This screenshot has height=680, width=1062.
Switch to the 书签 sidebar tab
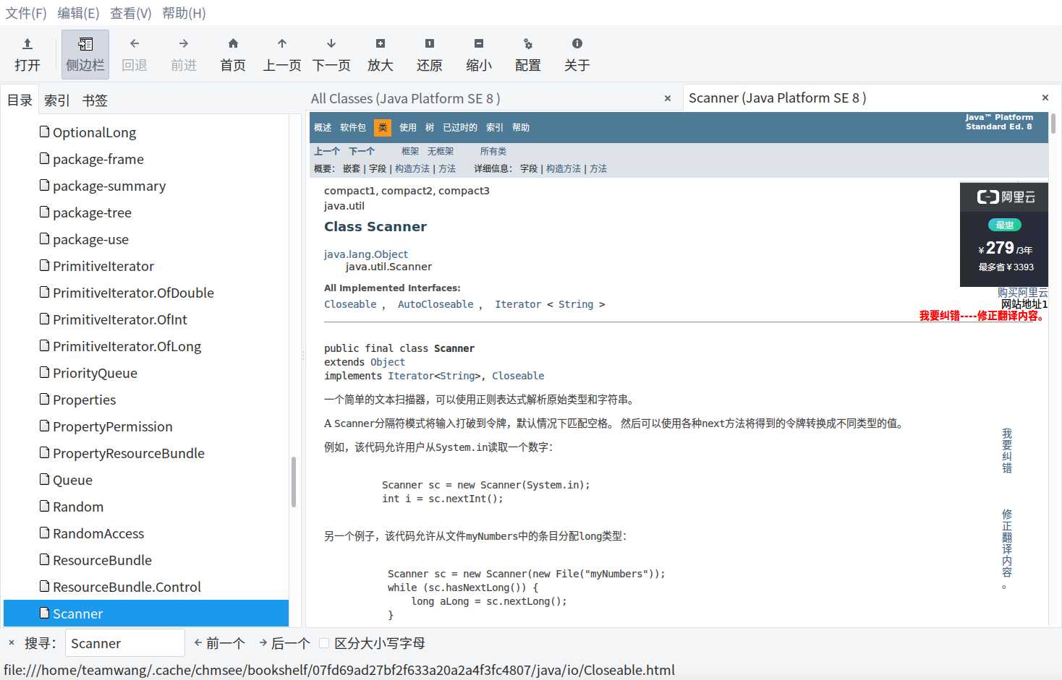point(95,100)
